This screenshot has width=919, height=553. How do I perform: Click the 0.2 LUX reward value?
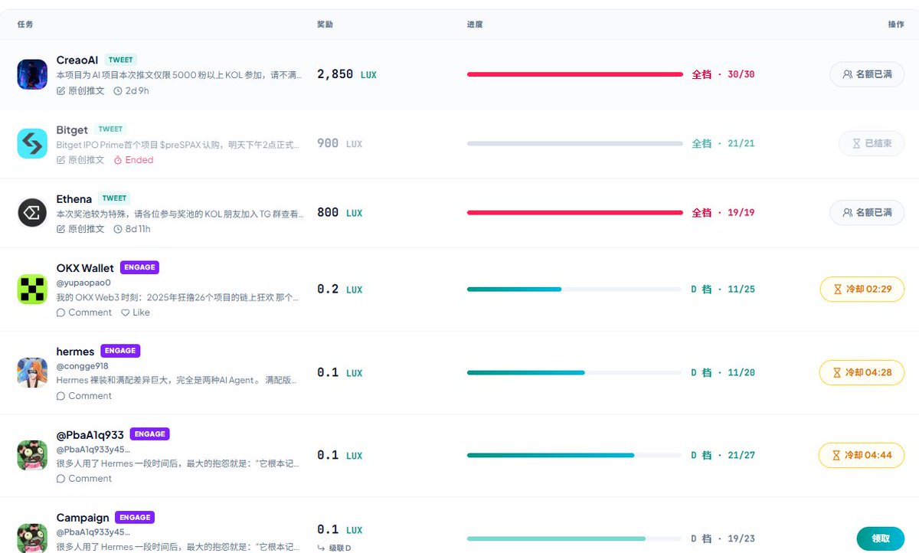click(340, 289)
